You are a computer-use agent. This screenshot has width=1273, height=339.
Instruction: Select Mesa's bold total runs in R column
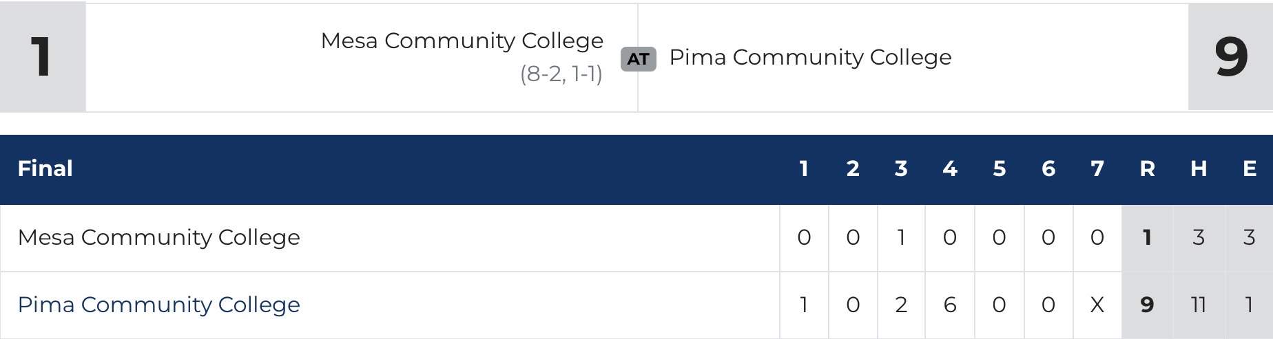(1147, 238)
